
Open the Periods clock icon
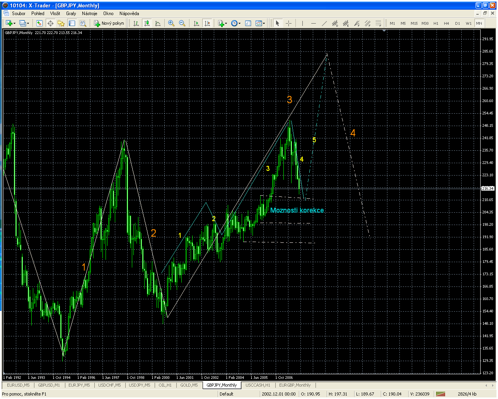pos(234,23)
